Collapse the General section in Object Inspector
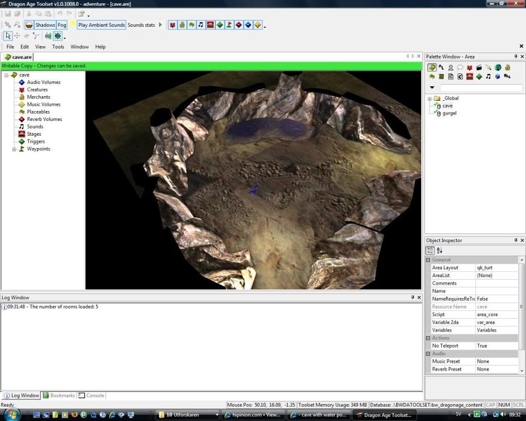 pos(428,260)
